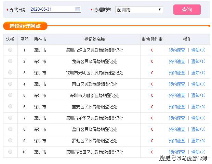View 通知(0) for 盐田区 row
The width and height of the screenshot is (212, 164).
(x=198, y=129)
